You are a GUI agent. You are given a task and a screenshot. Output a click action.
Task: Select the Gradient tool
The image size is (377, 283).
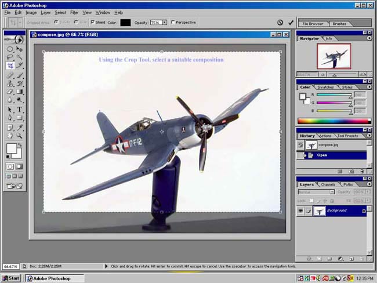click(x=19, y=92)
